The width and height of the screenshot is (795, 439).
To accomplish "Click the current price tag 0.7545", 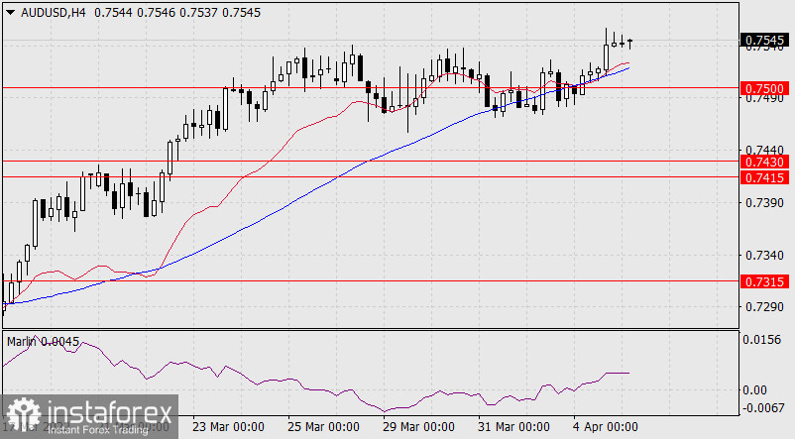I will tap(764, 41).
